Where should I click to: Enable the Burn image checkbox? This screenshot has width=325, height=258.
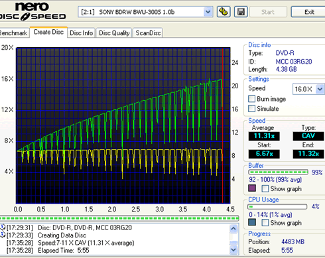pyautogui.click(x=251, y=99)
